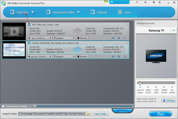Image resolution: width=178 pixels, height=119 pixels.
Task: Play the MKV video thumbnail preview
Action: pyautogui.click(x=14, y=31)
